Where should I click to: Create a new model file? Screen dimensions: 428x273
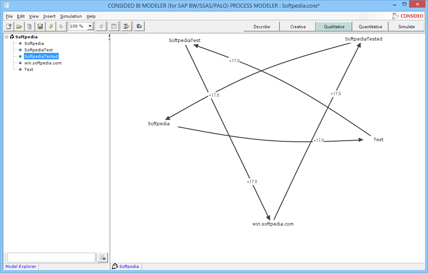[x=9, y=26]
